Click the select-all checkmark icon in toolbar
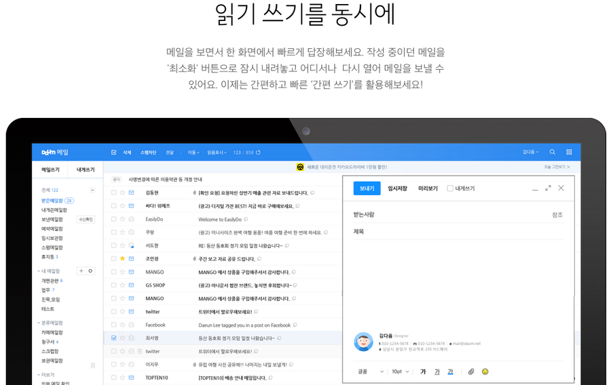The width and height of the screenshot is (611, 385). click(x=114, y=153)
